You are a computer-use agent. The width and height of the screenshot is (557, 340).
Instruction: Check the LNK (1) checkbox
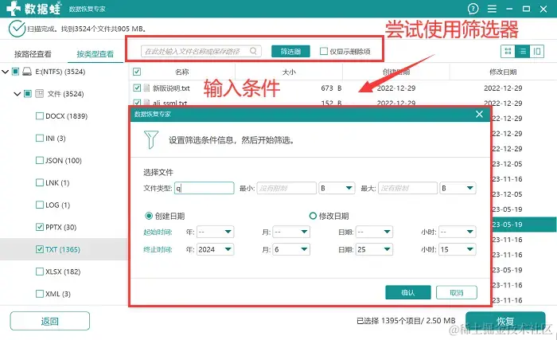(x=40, y=182)
